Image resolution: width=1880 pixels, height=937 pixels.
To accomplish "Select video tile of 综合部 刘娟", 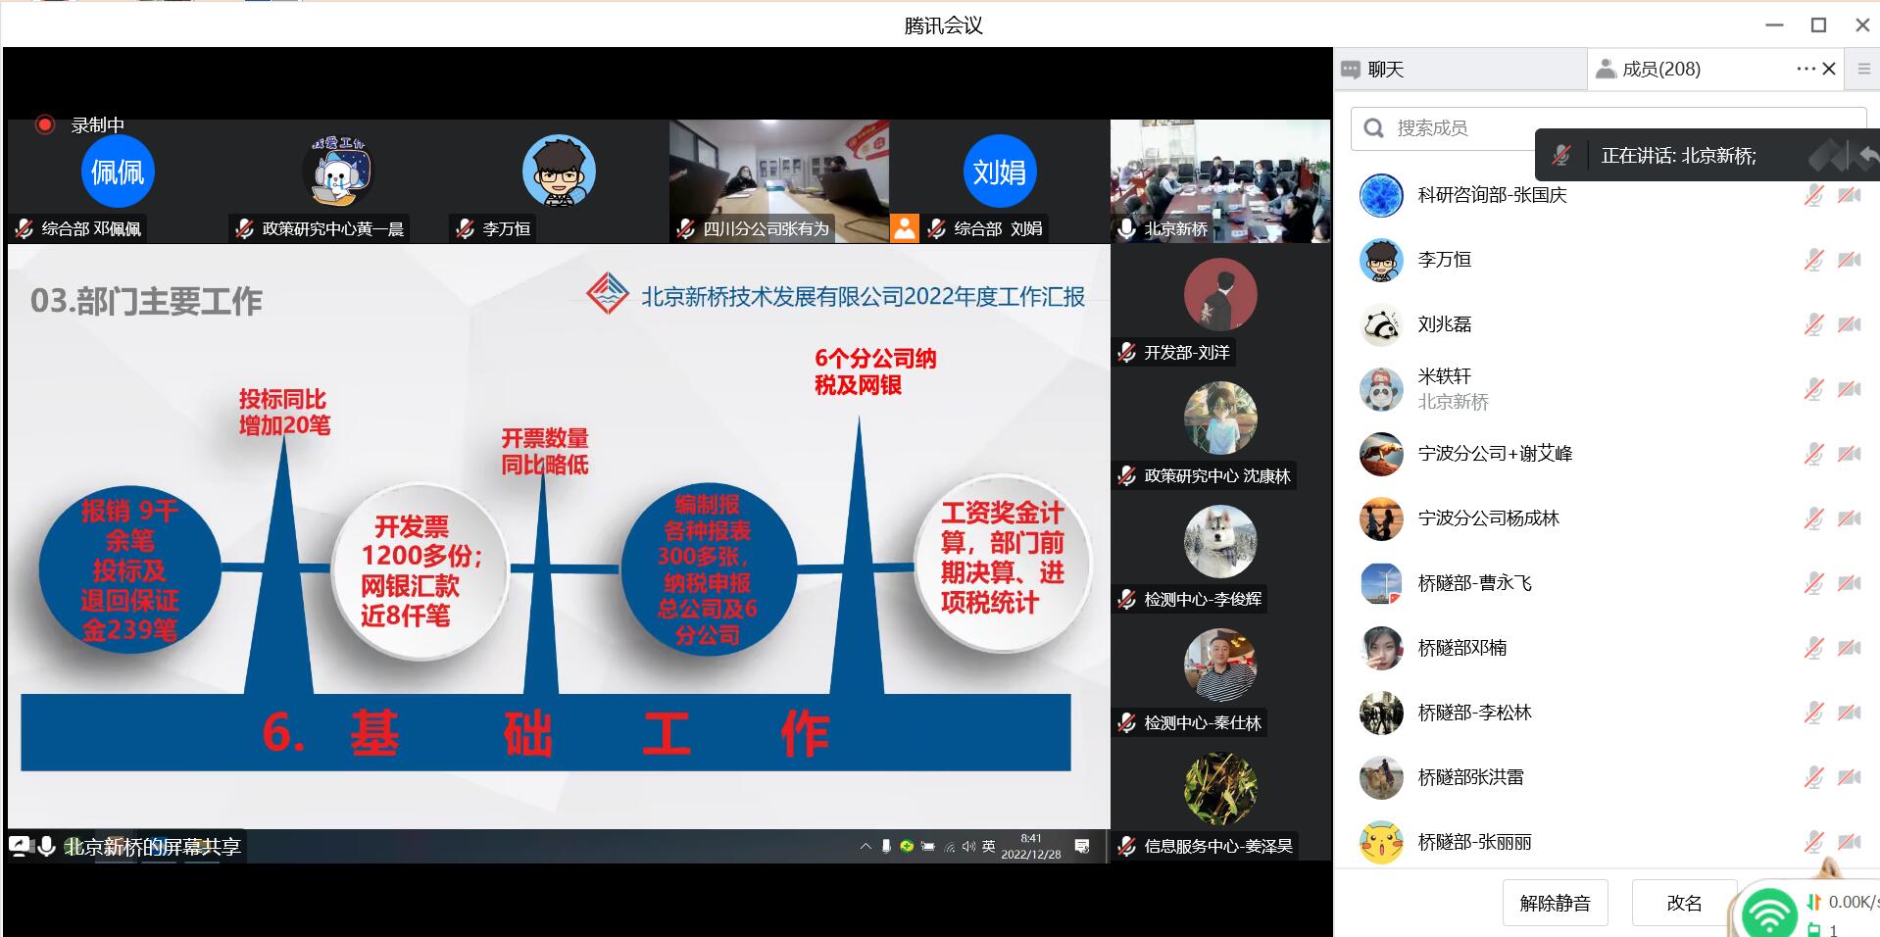I will [x=1000, y=181].
